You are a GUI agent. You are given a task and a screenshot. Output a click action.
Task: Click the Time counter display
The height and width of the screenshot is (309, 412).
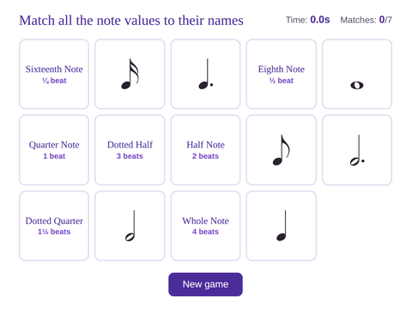(x=307, y=20)
